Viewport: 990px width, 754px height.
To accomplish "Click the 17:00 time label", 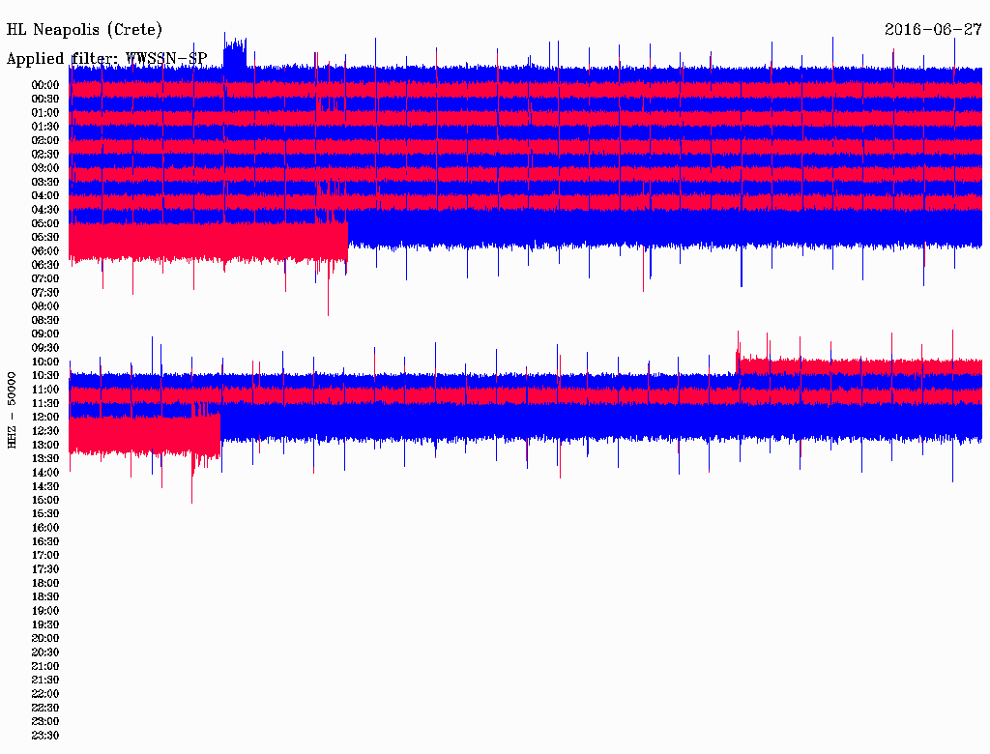I will 45,556.
